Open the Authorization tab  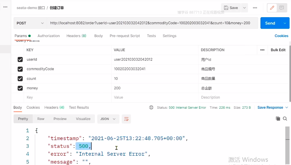pyautogui.click(x=49, y=36)
